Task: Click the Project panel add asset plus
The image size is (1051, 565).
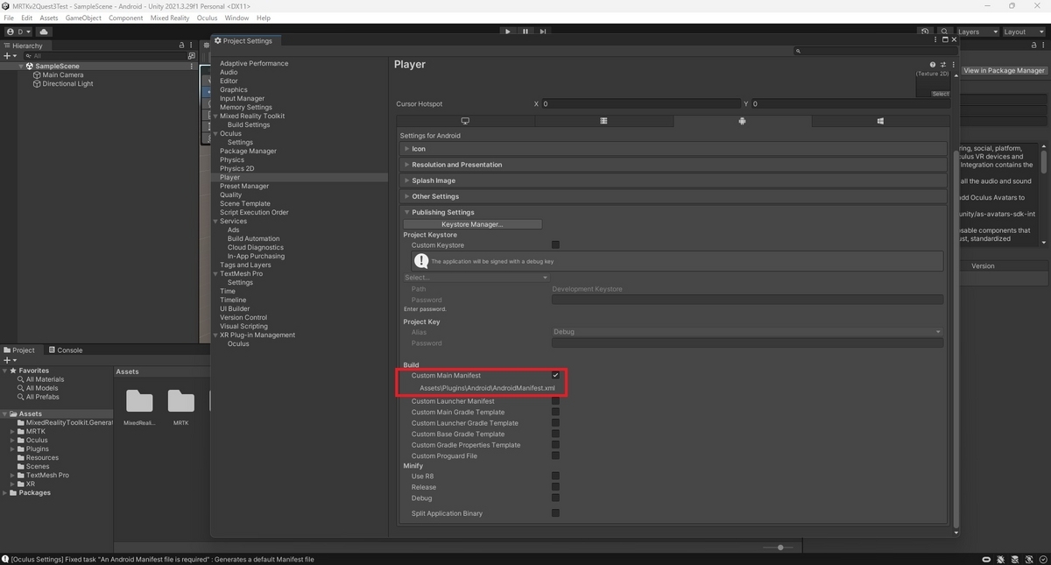Action: [x=9, y=360]
